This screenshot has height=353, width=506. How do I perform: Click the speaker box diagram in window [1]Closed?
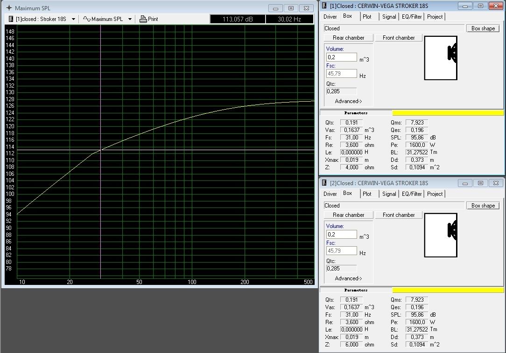pyautogui.click(x=441, y=58)
